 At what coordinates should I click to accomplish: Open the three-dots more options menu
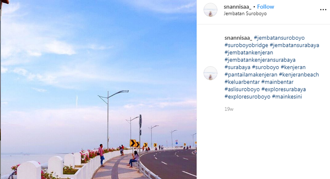click(323, 10)
